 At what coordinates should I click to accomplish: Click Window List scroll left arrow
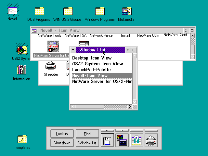tap(73, 107)
